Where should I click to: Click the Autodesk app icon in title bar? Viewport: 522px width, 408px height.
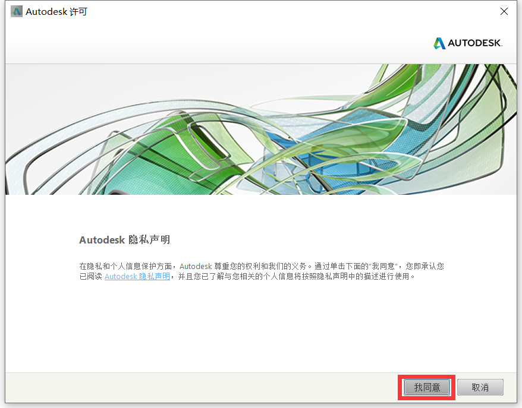tap(17, 11)
